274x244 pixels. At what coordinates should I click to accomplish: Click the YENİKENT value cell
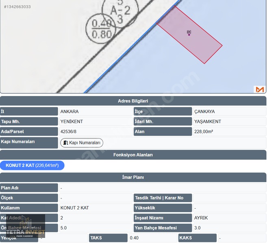[96, 121]
